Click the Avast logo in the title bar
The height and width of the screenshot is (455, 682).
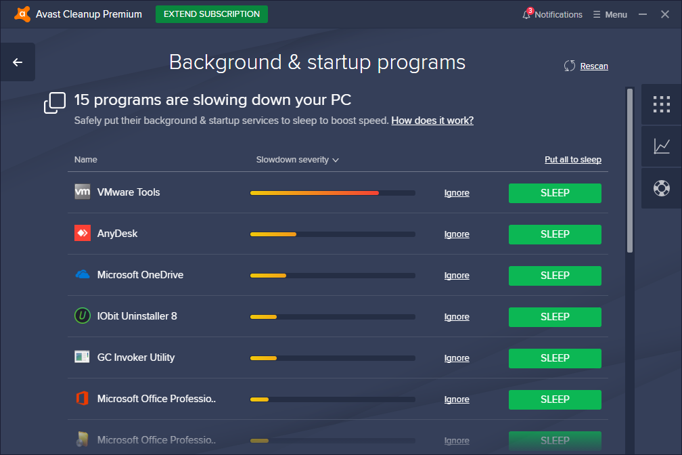click(22, 14)
